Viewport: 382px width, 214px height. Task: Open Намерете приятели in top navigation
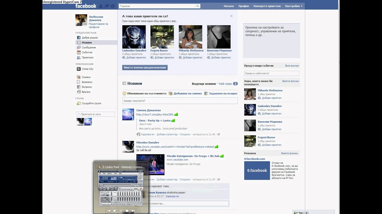267,6
